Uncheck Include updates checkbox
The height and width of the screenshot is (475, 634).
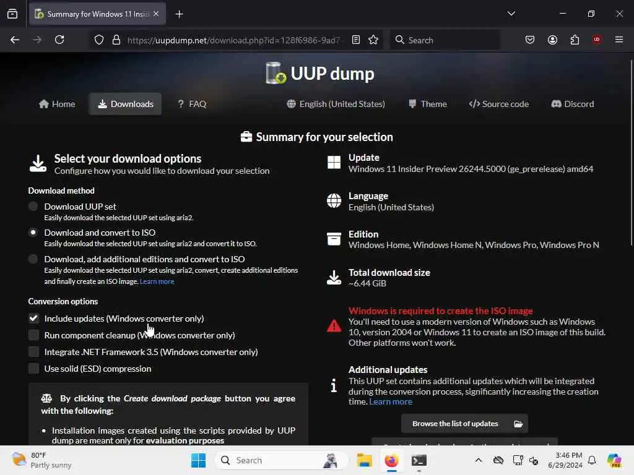33,319
